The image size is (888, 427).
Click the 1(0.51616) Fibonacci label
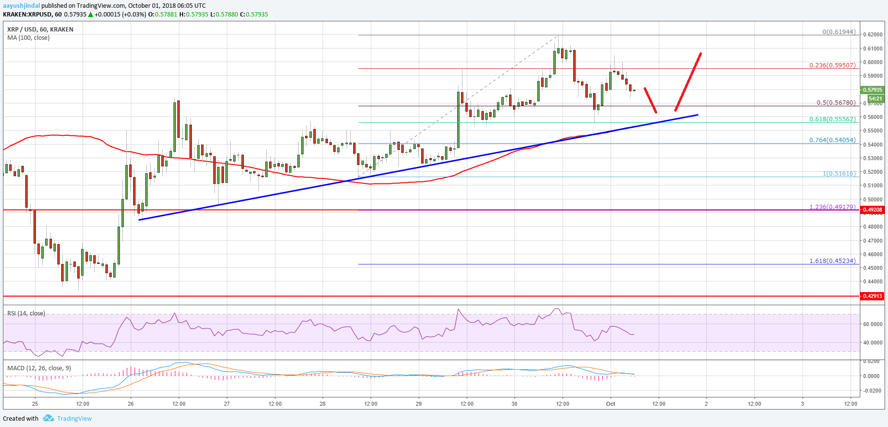pos(839,173)
